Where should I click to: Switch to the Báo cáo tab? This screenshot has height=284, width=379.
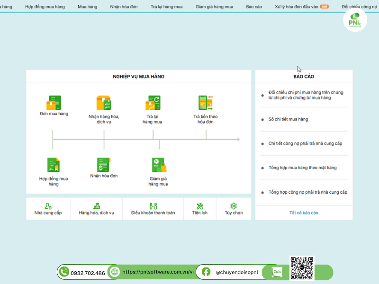(254, 7)
